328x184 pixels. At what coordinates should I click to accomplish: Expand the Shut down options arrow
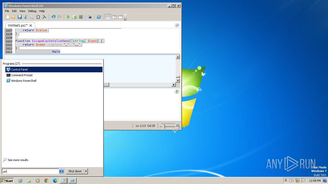coord(86,171)
